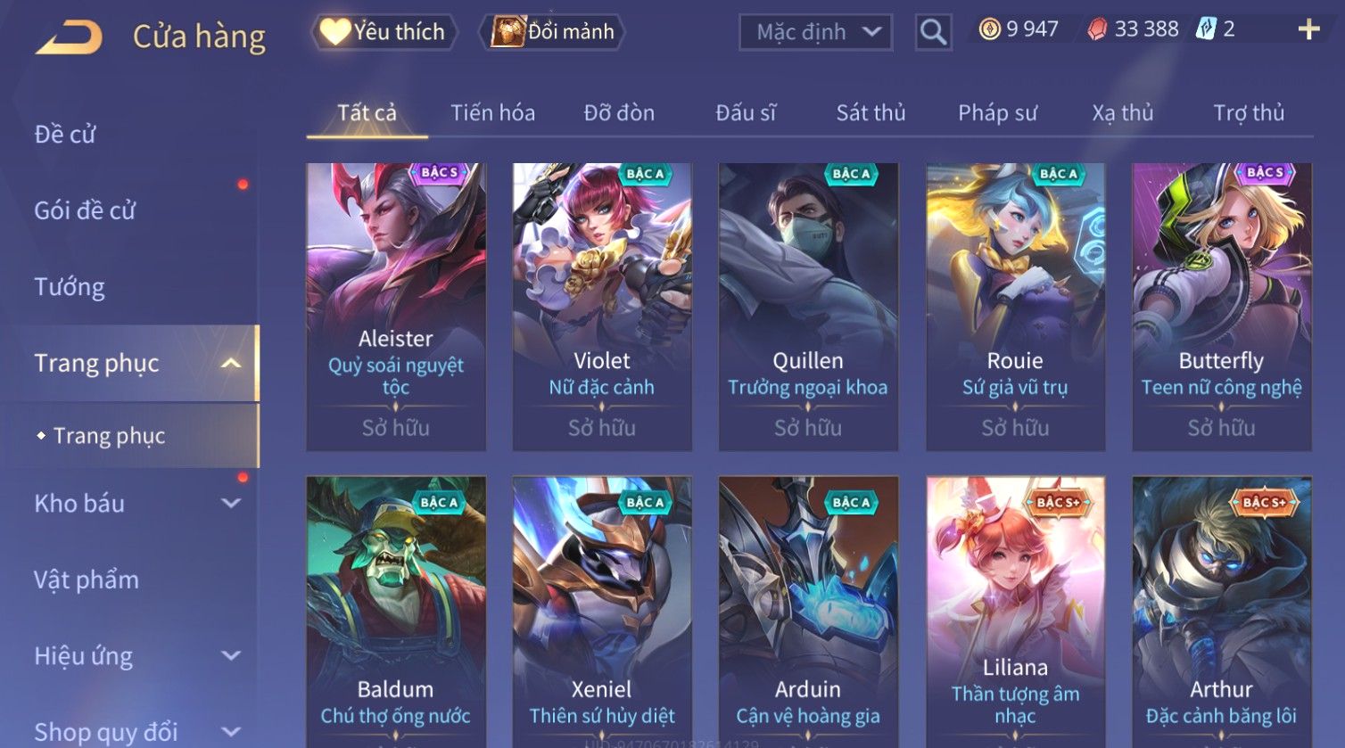Open Đổi mảnh fragment exchange chest
This screenshot has height=748, width=1345.
[x=553, y=32]
